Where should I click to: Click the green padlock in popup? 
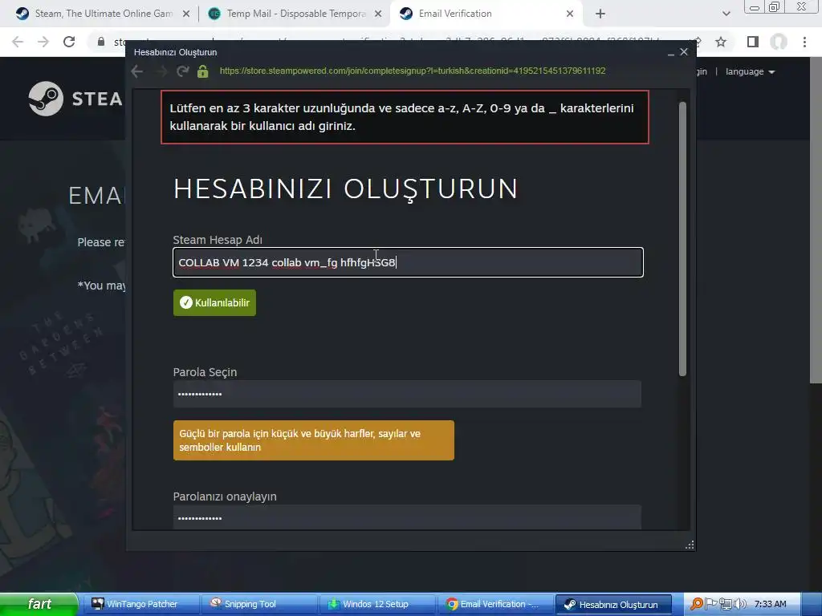203,71
